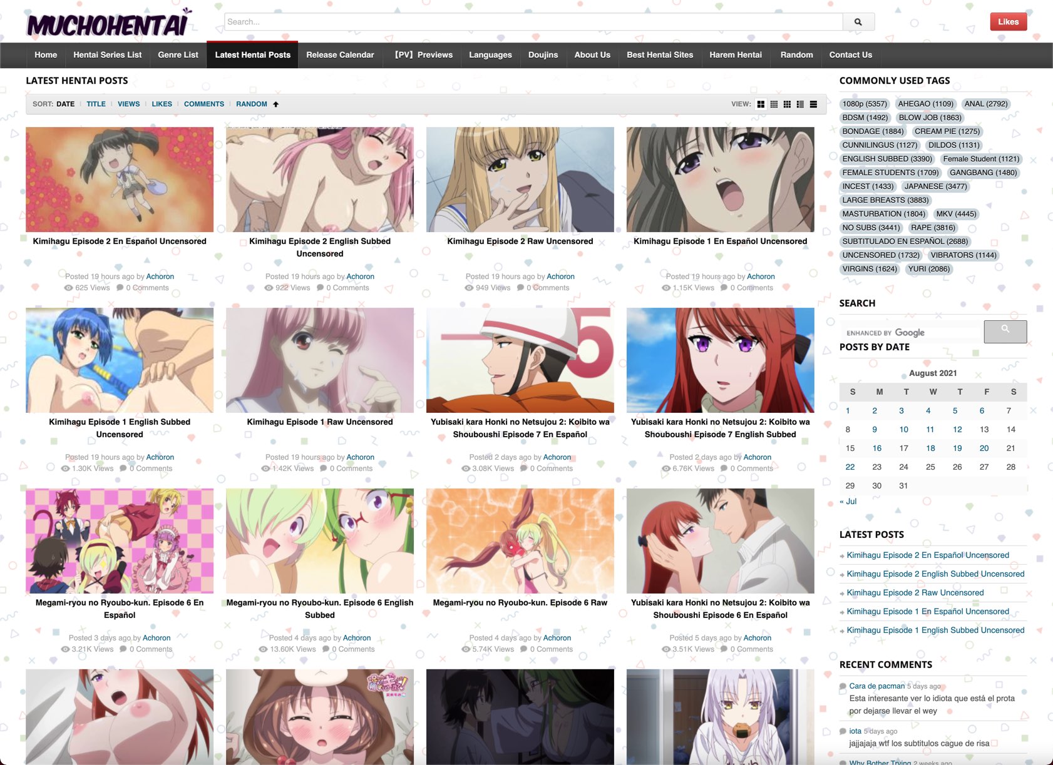Choose the detailed list view icon

[x=800, y=104]
